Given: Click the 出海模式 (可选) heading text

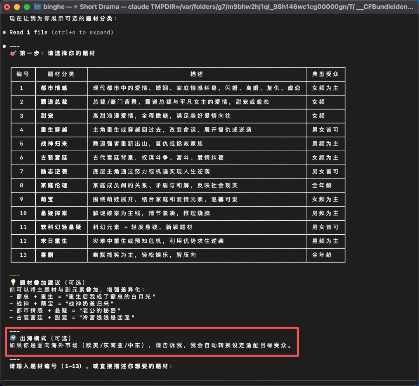Looking at the screenshot, I should [x=45, y=338].
